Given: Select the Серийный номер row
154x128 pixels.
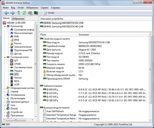Looking at the screenshot, I should click(x=72, y=46).
